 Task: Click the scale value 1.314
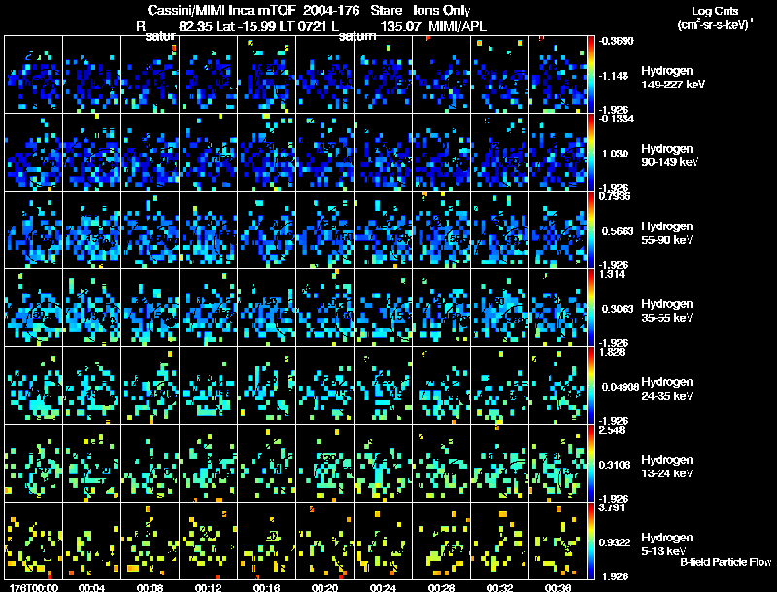click(612, 274)
